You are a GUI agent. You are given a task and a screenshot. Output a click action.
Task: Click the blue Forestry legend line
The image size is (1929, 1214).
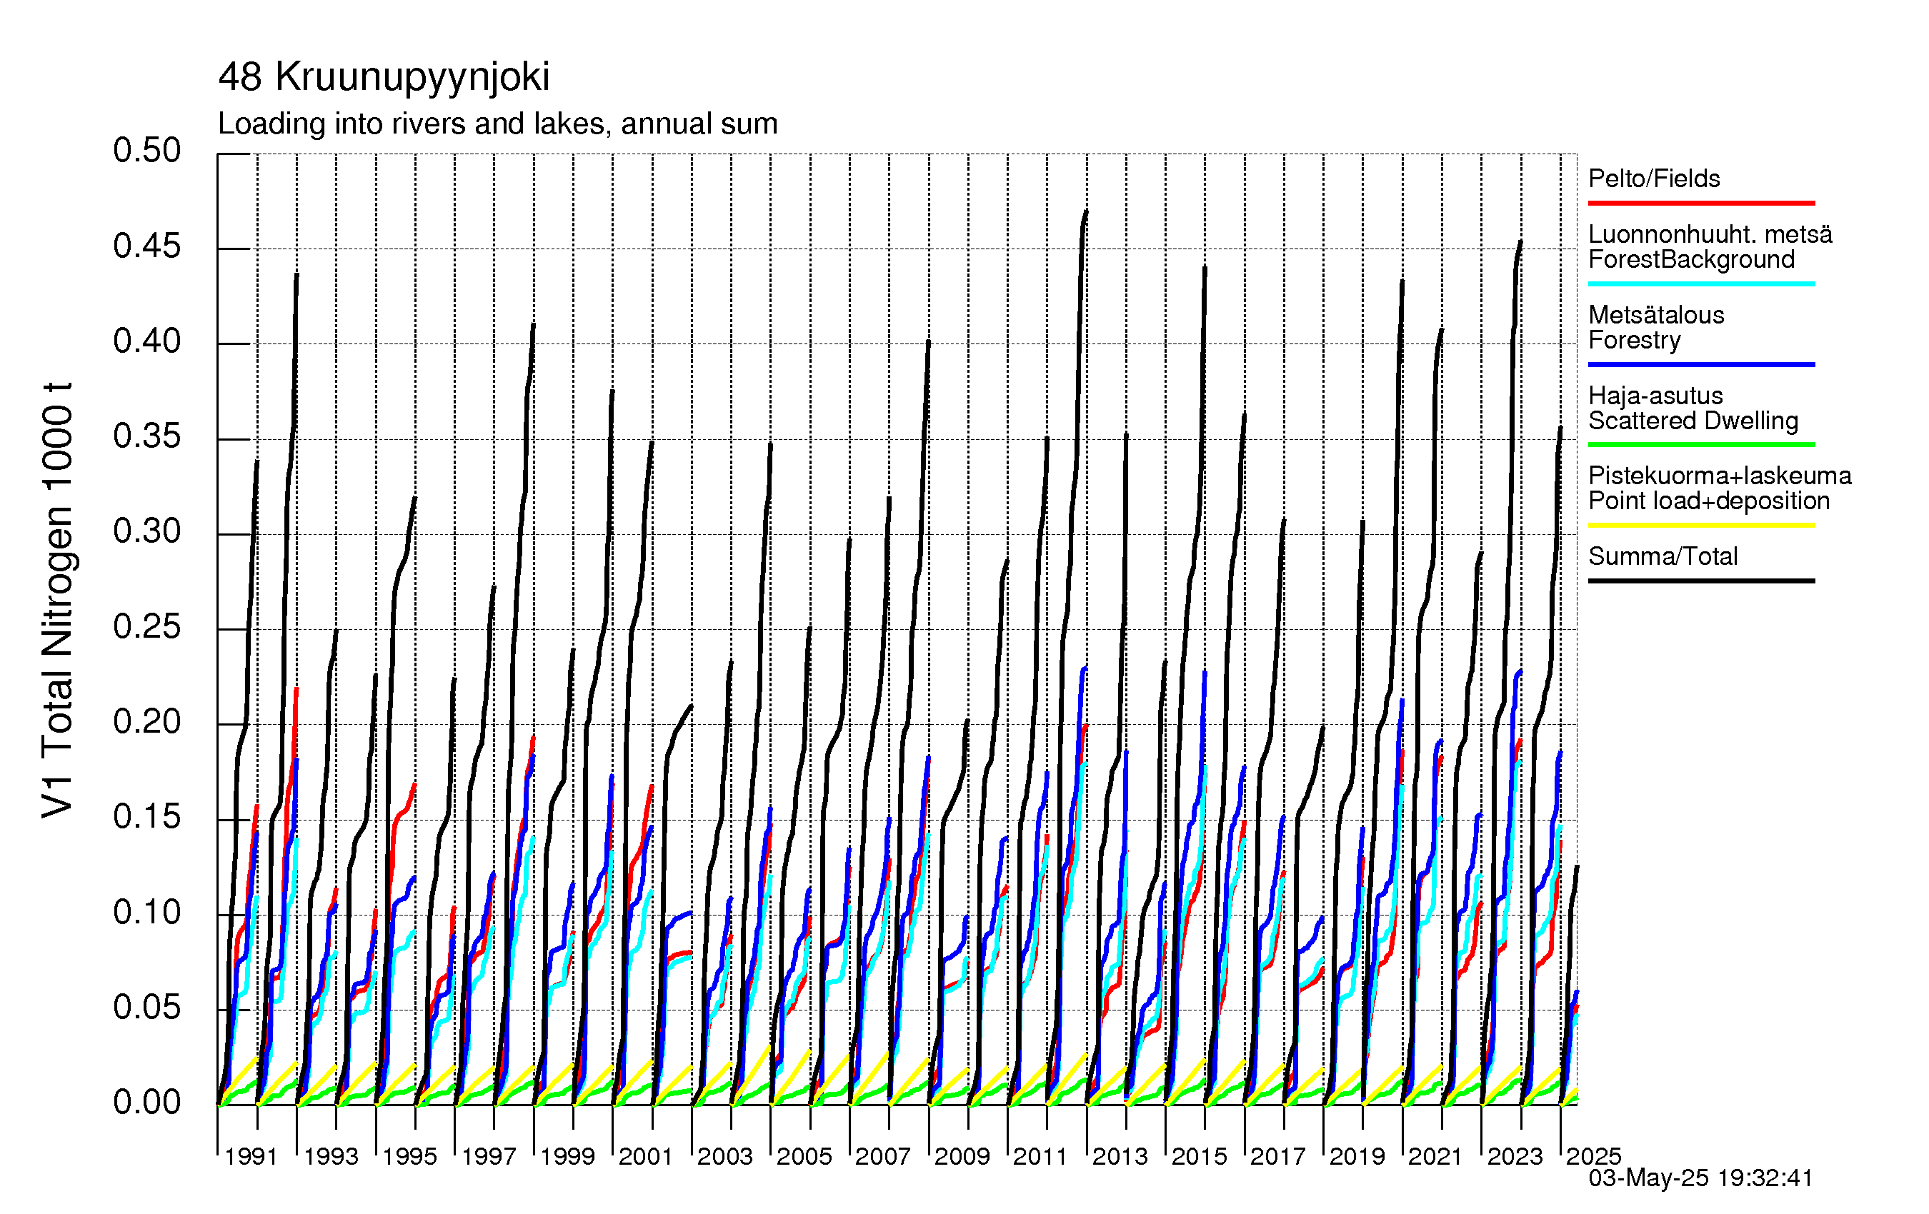pyautogui.click(x=1702, y=365)
